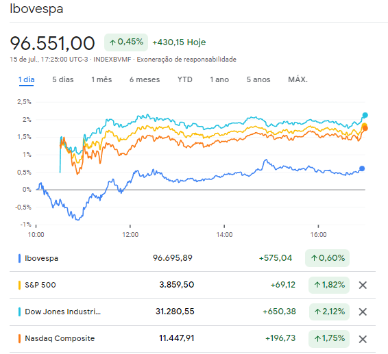Viewport: 388px width, 354px height.
Task: Click the +430,15 Hoje text
Action: 179,42
